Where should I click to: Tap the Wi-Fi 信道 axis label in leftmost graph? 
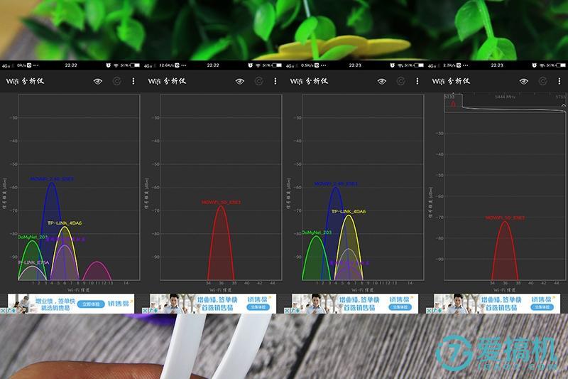(78, 290)
